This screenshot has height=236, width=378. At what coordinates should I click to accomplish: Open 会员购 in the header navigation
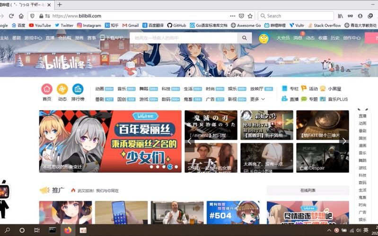pos(64,38)
